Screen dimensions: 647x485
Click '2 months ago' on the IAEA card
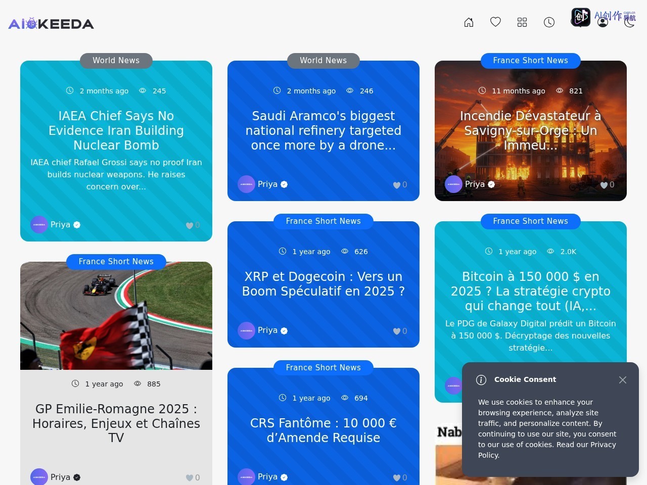pos(104,91)
